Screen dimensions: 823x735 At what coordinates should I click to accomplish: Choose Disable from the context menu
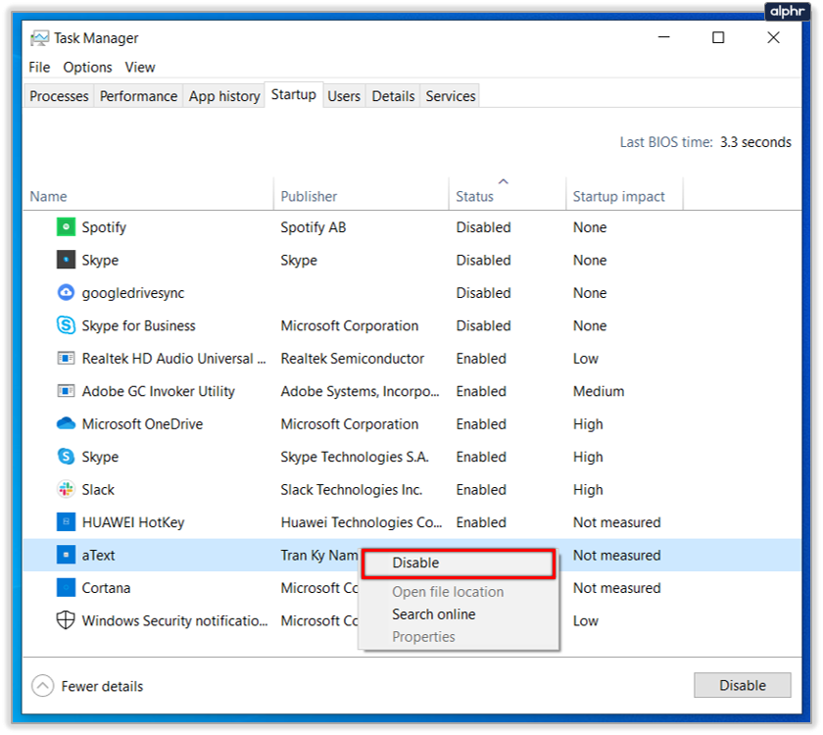[x=415, y=563]
